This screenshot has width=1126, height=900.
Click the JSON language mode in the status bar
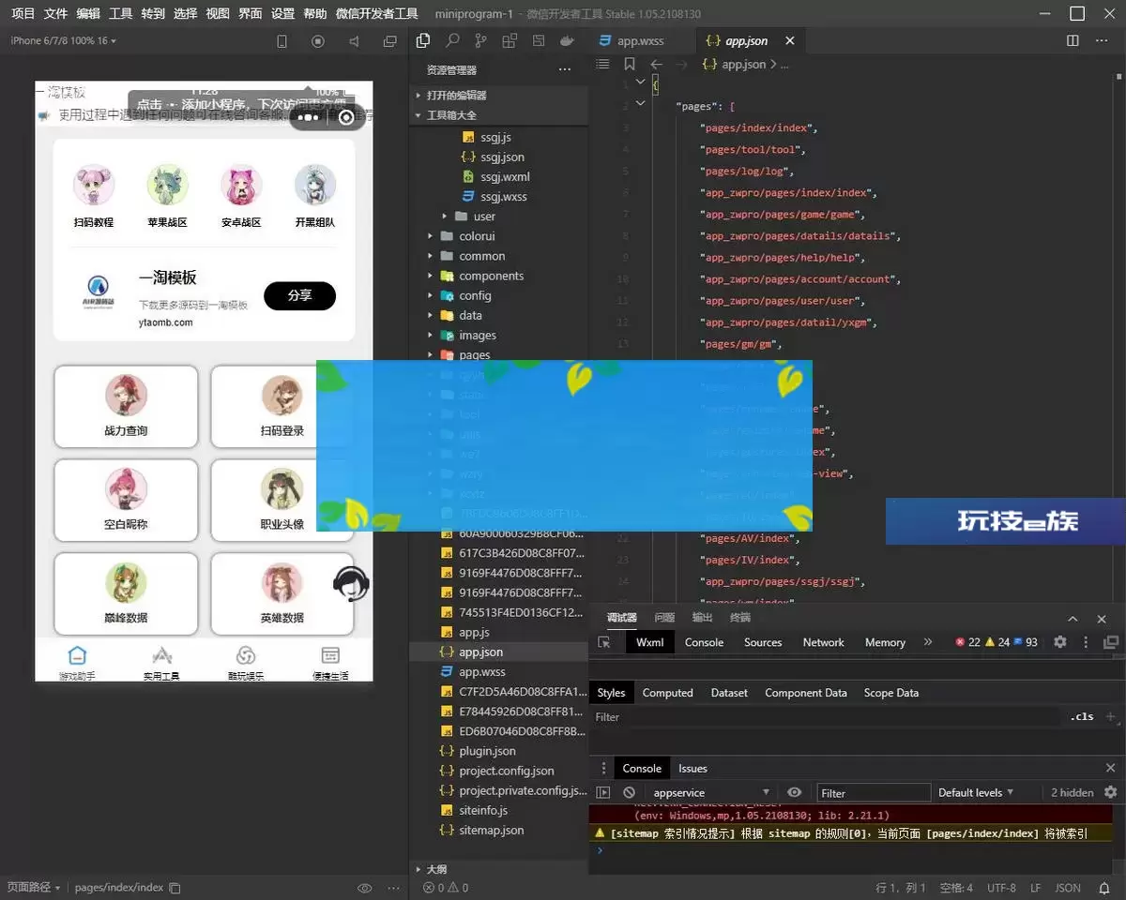tap(1068, 888)
